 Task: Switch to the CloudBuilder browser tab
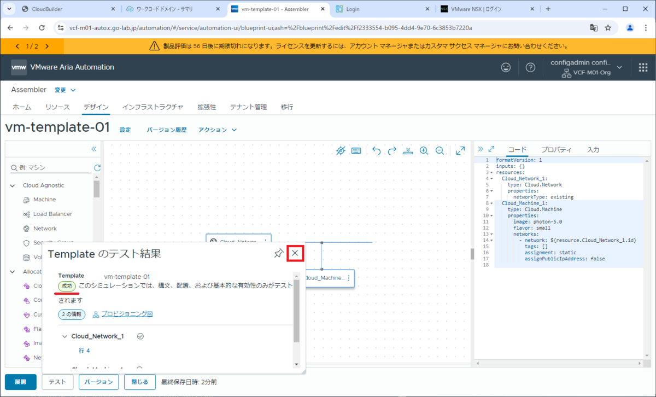[68, 9]
